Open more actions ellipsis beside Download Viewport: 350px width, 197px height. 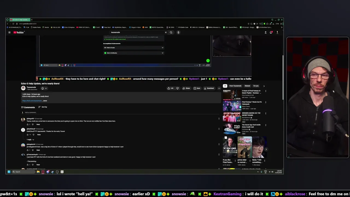[x=219, y=88]
